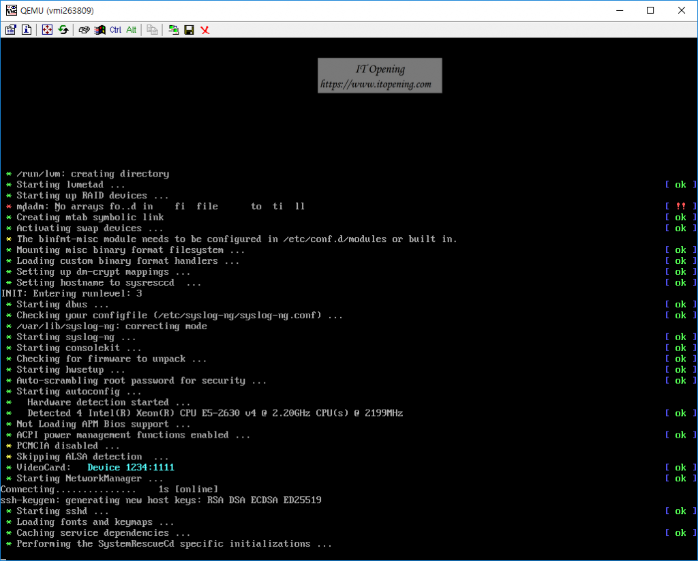Toggle the Ctrl key modifier
698x561 pixels.
pos(116,30)
